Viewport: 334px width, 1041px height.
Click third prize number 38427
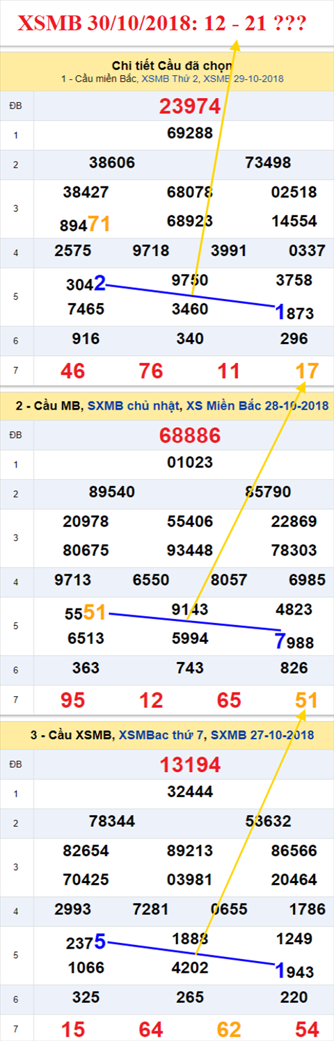coord(86,192)
